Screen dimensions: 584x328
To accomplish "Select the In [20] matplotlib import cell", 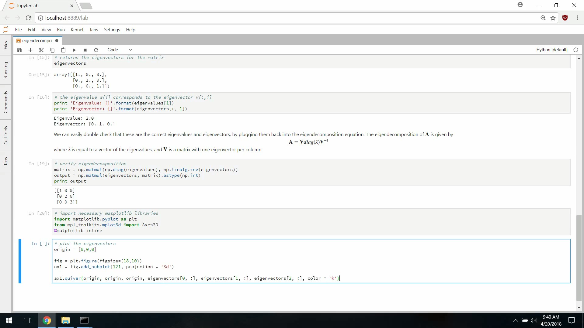I will tap(311, 222).
